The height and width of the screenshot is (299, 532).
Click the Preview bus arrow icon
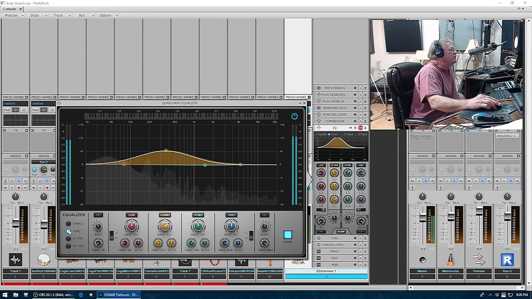479,260
